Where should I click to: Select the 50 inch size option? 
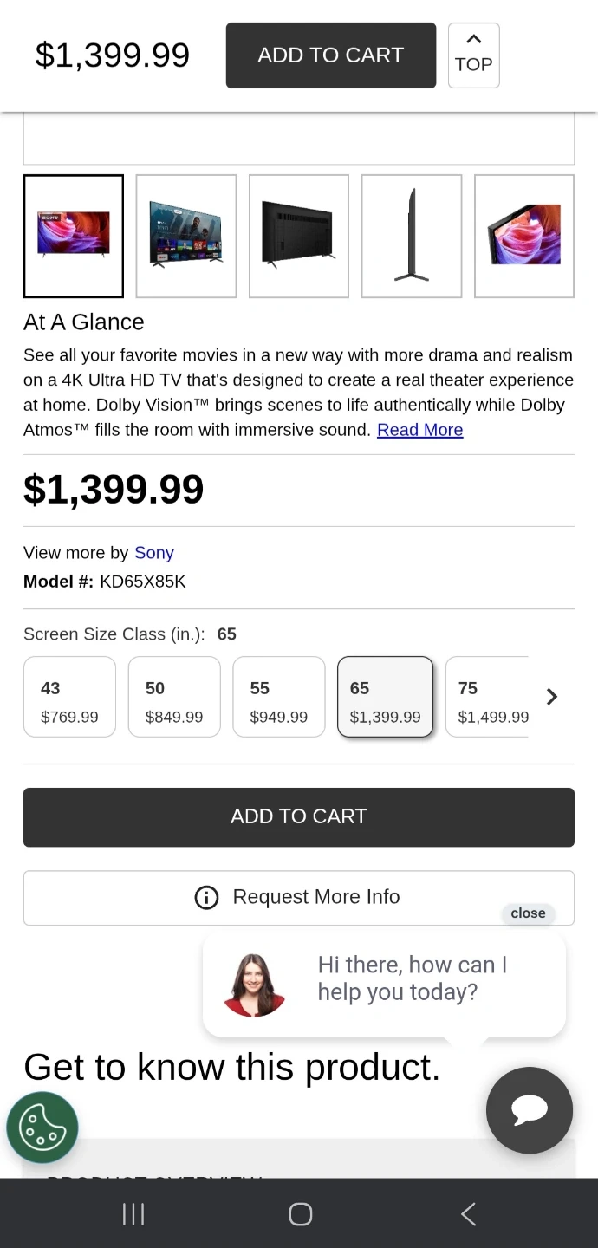pos(174,697)
